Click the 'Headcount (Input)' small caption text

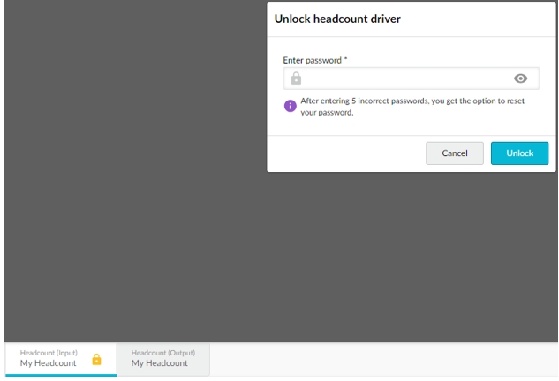49,353
